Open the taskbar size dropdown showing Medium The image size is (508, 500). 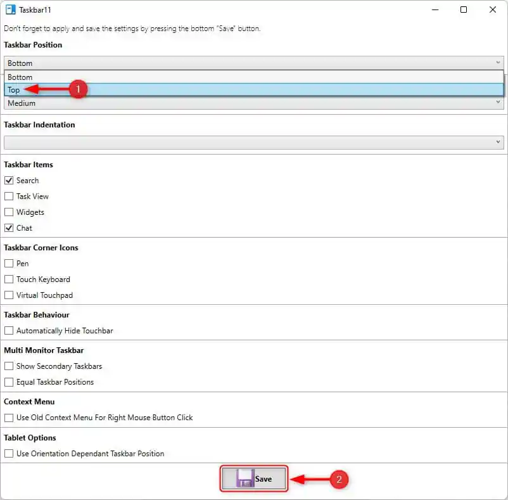point(253,103)
